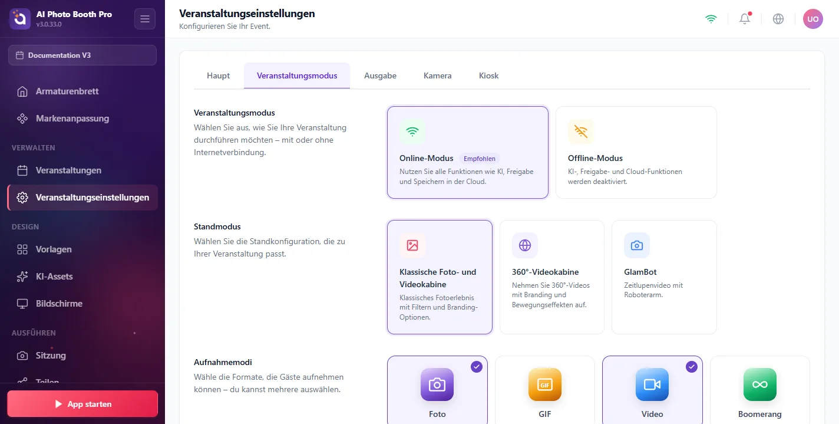Click the v3.0.33.0 version text

49,24
